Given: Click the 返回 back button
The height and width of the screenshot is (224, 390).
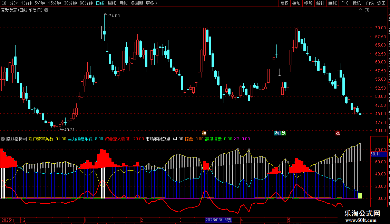Looking at the screenshot, I should tap(381, 3).
